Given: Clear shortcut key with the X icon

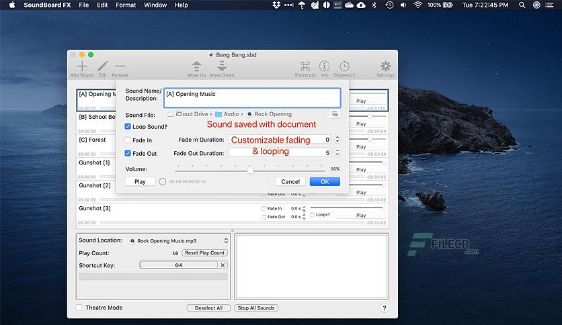Looking at the screenshot, I should [223, 265].
